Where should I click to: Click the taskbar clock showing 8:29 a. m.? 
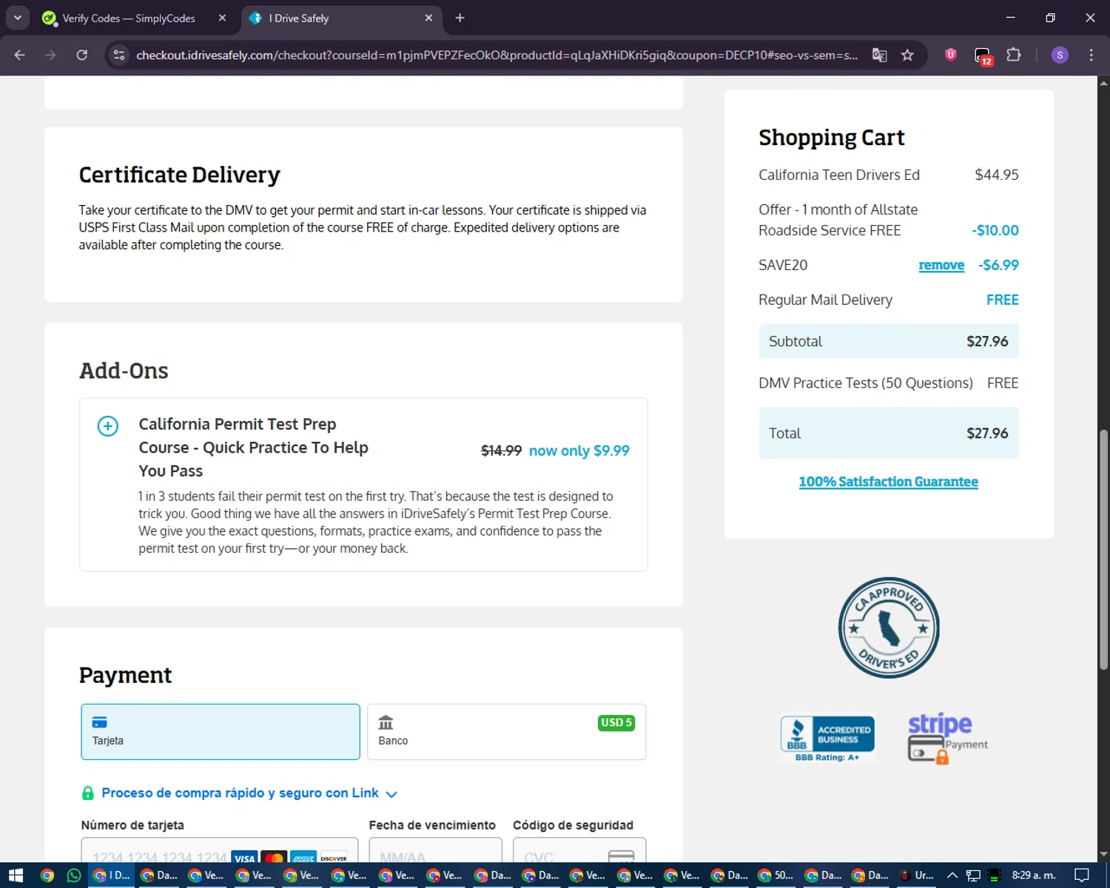1034,875
